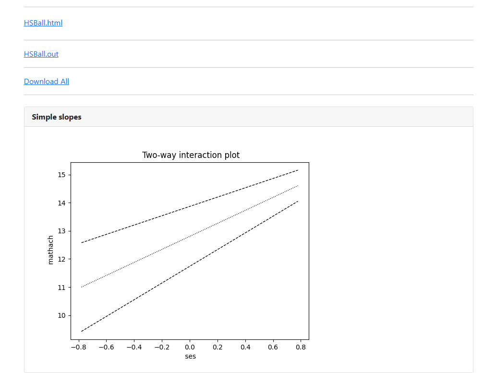Click the x-axis tick label 0.4
496x373 pixels.
click(x=245, y=347)
